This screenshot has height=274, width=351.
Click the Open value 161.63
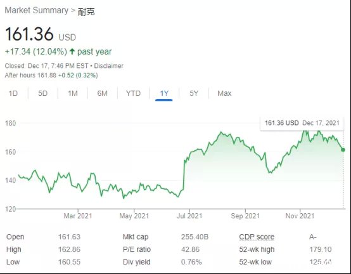point(69,237)
